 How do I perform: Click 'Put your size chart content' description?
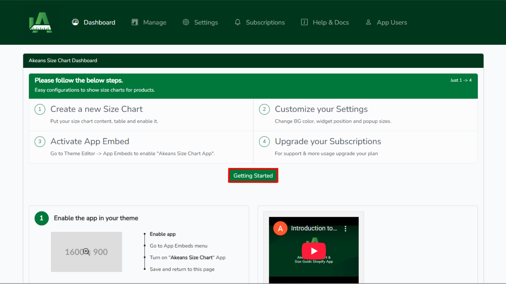(x=104, y=121)
